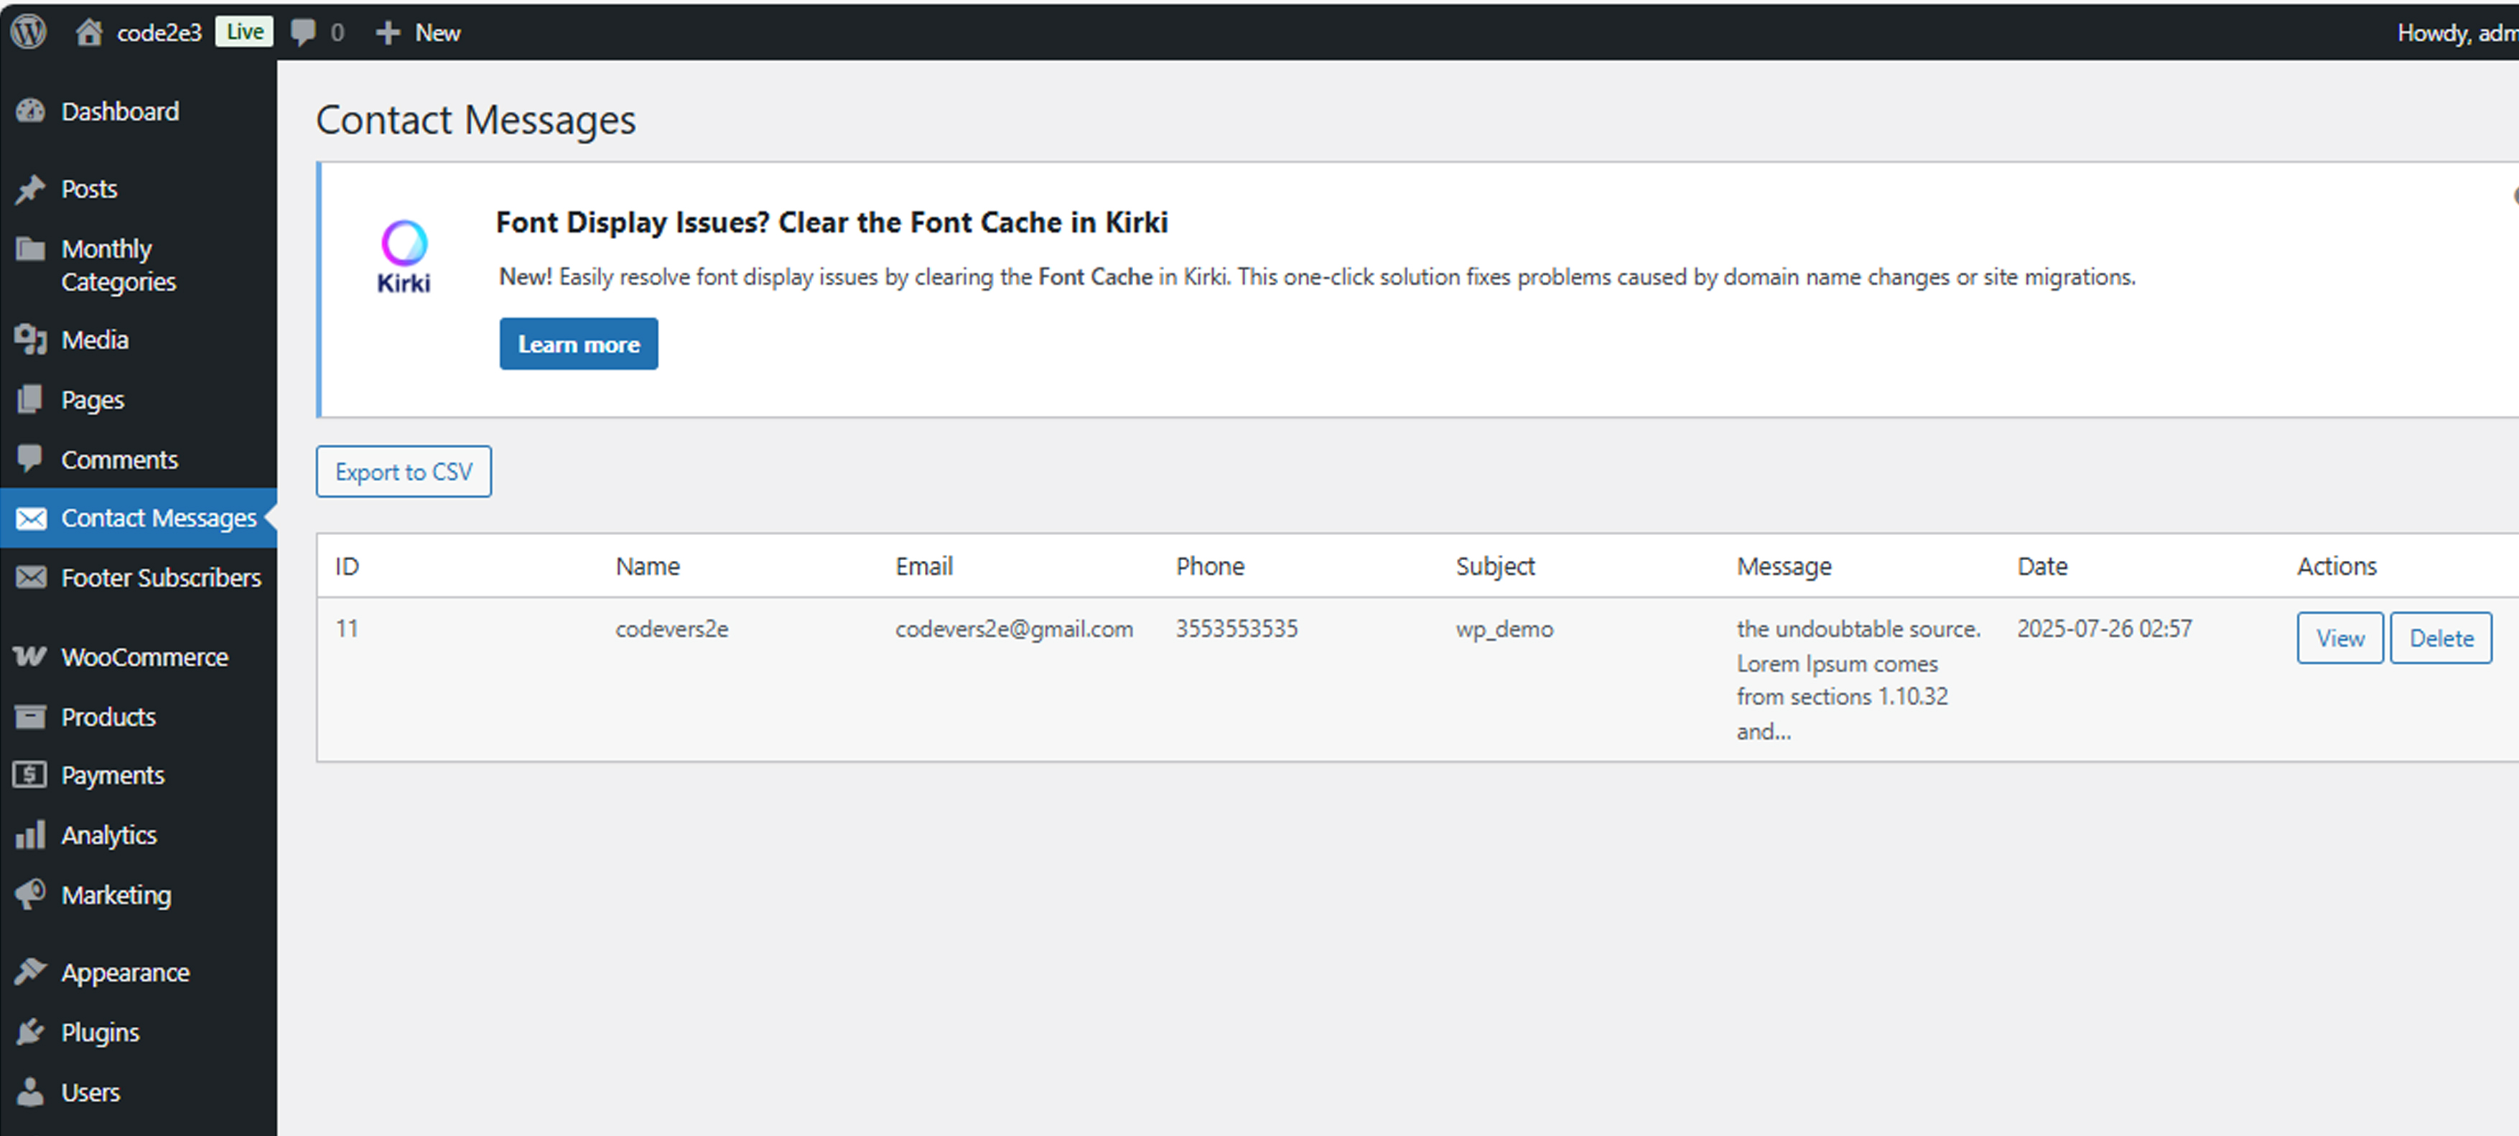The image size is (2519, 1136).
Task: Click the Users person icon
Action: click(x=30, y=1091)
